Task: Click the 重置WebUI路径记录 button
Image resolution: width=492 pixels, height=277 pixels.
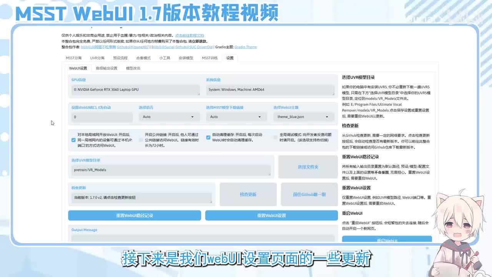Action: click(x=135, y=215)
